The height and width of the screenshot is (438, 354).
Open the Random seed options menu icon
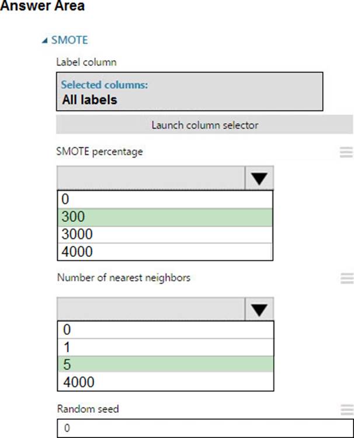(346, 410)
